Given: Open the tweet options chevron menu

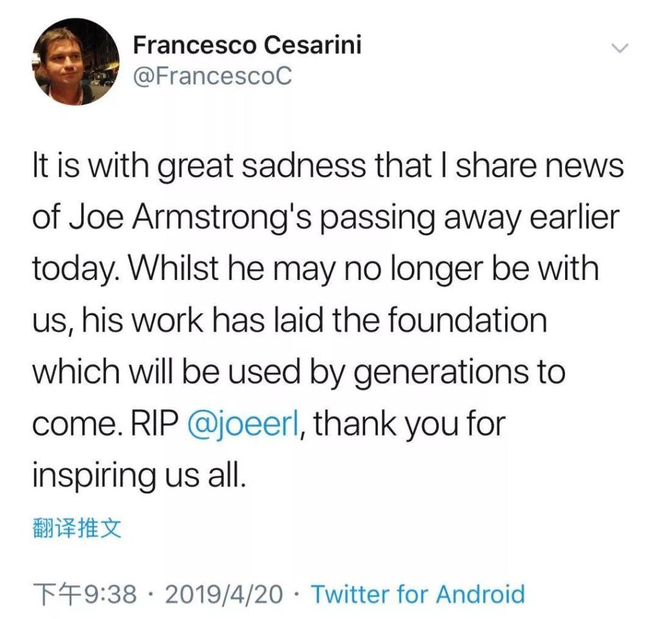Looking at the screenshot, I should coord(618,49).
